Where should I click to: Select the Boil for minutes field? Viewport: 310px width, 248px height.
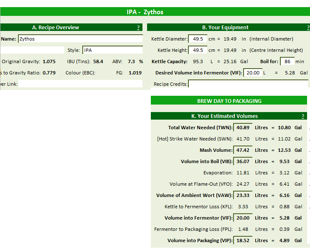point(287,61)
